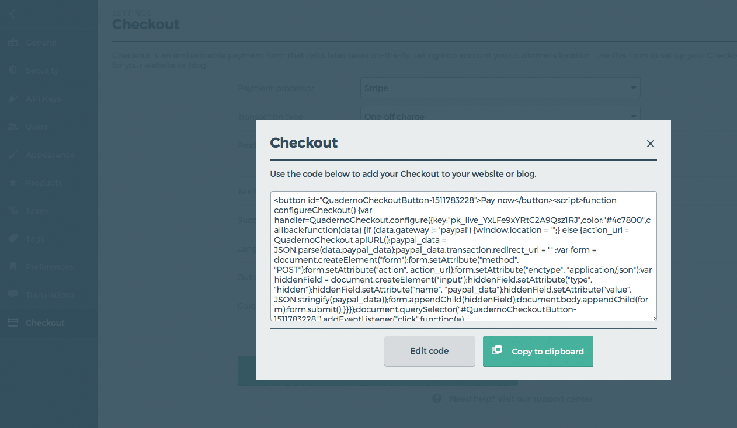The height and width of the screenshot is (428, 737).
Task: Click the back arrow icon in sidebar
Action: tap(12, 14)
